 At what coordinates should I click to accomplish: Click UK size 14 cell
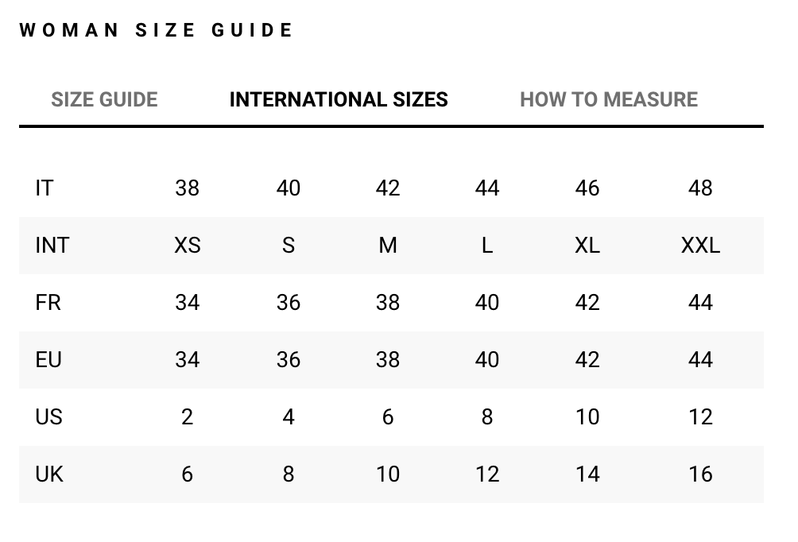(587, 474)
